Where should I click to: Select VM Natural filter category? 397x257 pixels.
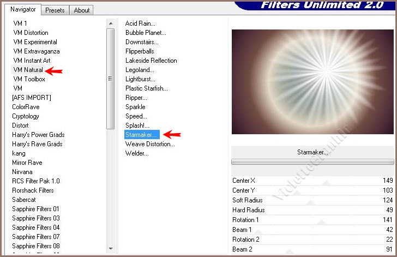(28, 70)
